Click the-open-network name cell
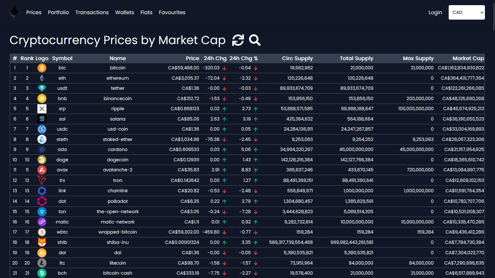This screenshot has width=495, height=278. coord(118,212)
